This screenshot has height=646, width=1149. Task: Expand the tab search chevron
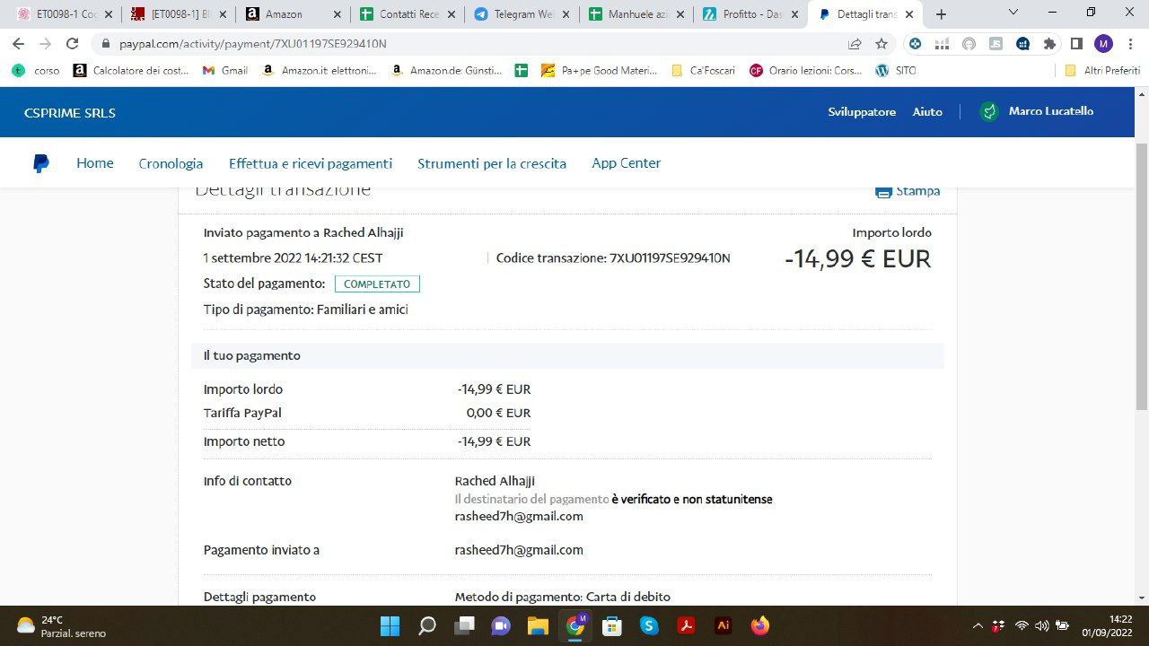1013,13
